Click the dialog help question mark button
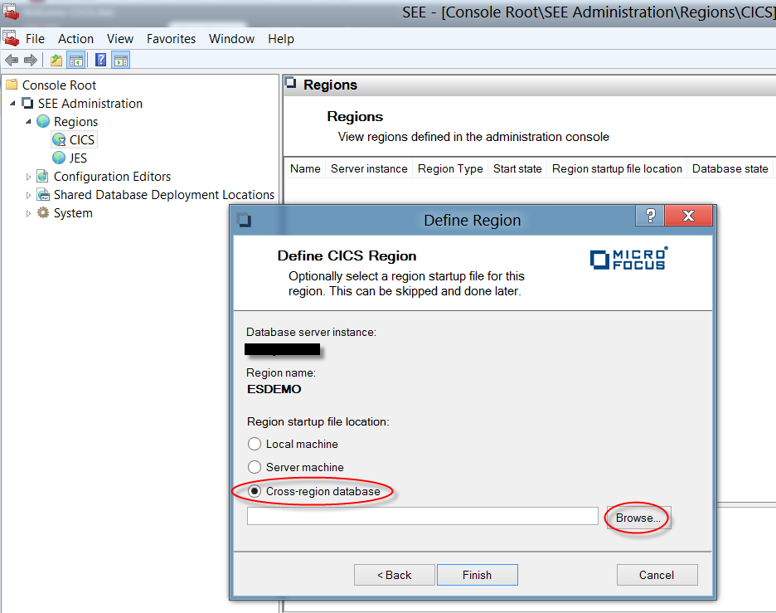Screen dimensions: 776x613 (x=650, y=216)
